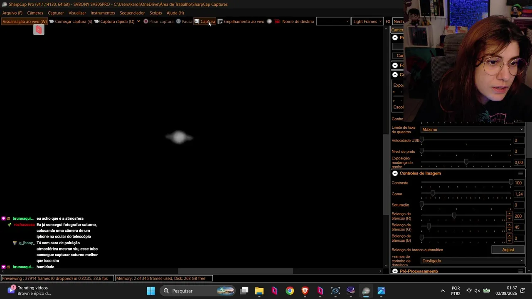The height and width of the screenshot is (299, 532).
Task: Open the Pré-Processamento hamburger menu
Action: [520, 271]
